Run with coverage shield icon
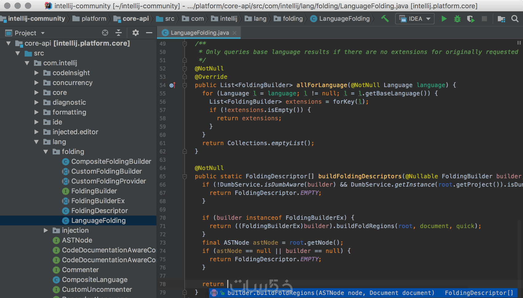The height and width of the screenshot is (298, 523). pos(470,19)
